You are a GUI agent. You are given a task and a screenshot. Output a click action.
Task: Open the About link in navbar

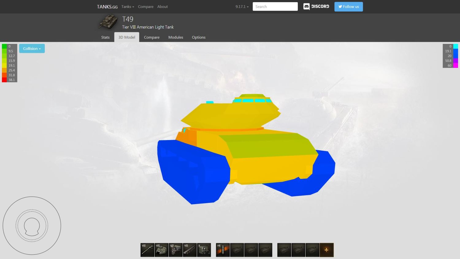162,6
